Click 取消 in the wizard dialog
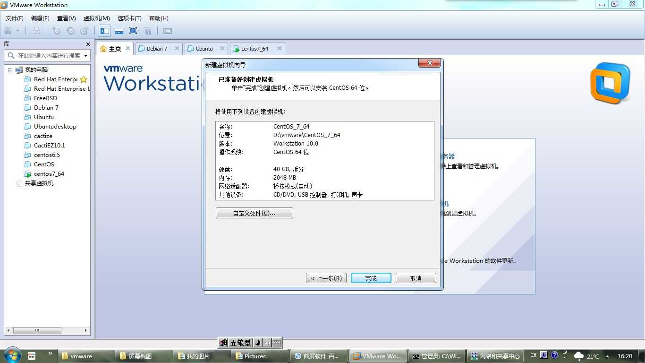The width and height of the screenshot is (645, 363). click(x=416, y=278)
